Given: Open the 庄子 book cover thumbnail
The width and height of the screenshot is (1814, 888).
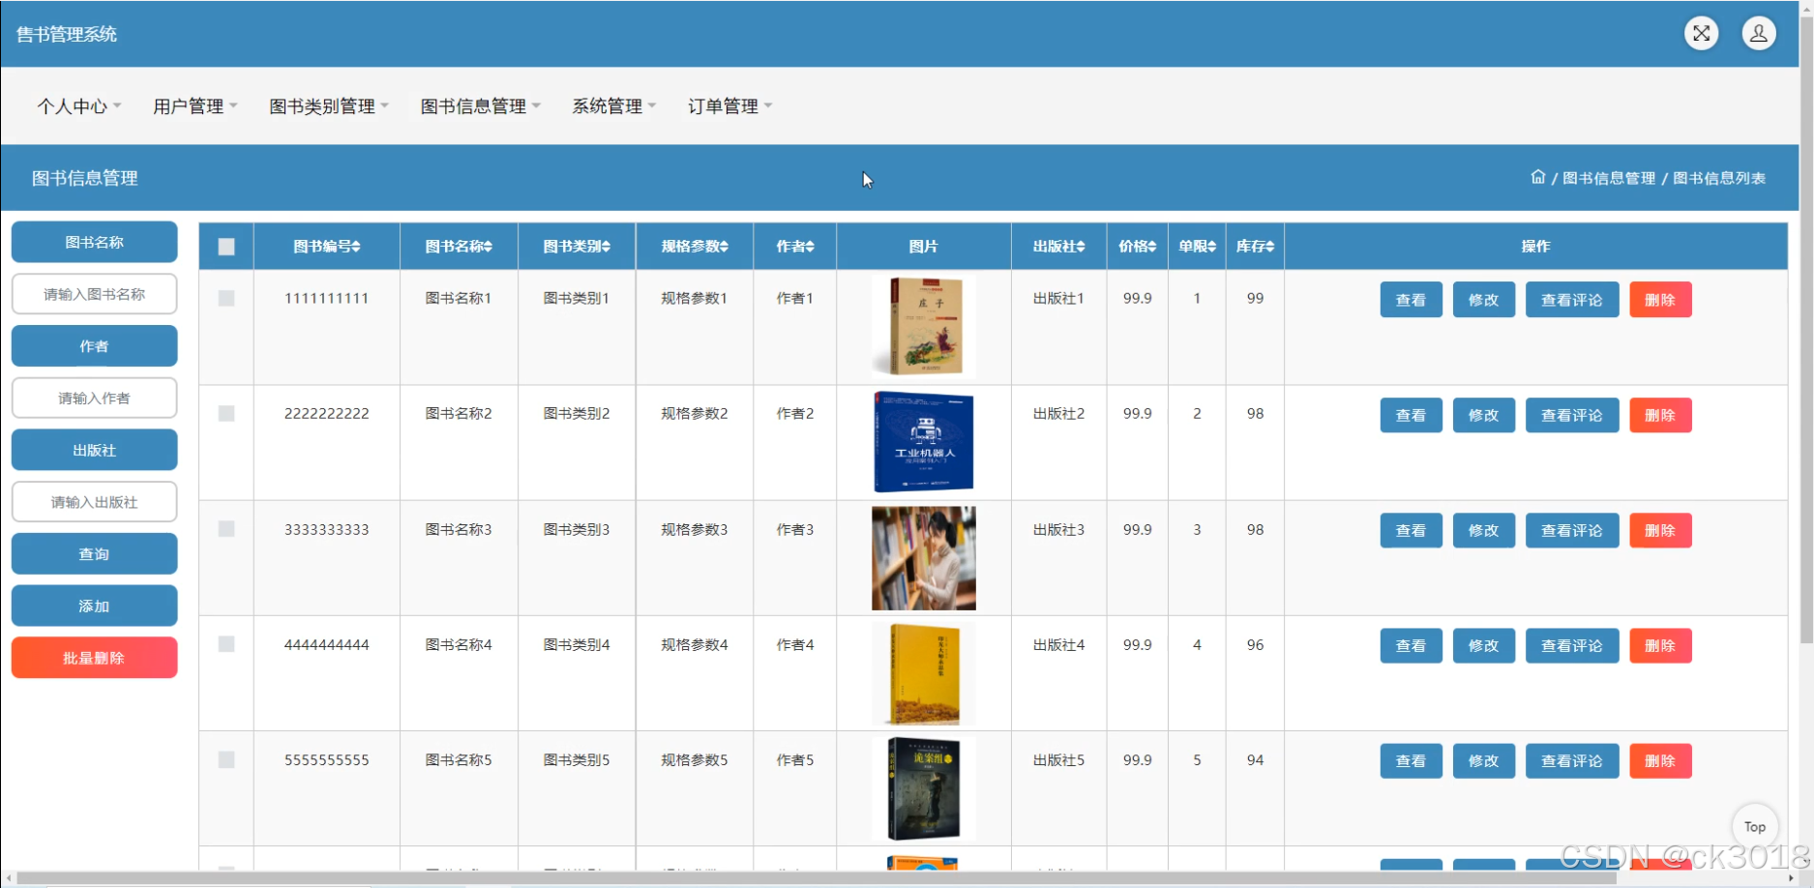Looking at the screenshot, I should pos(923,327).
